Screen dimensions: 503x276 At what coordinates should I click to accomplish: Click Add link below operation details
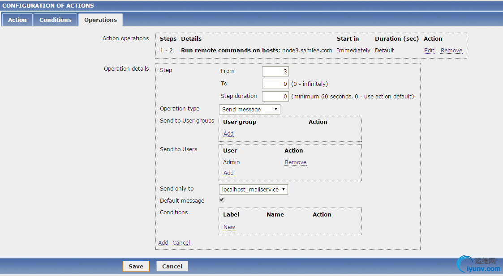(x=163, y=243)
